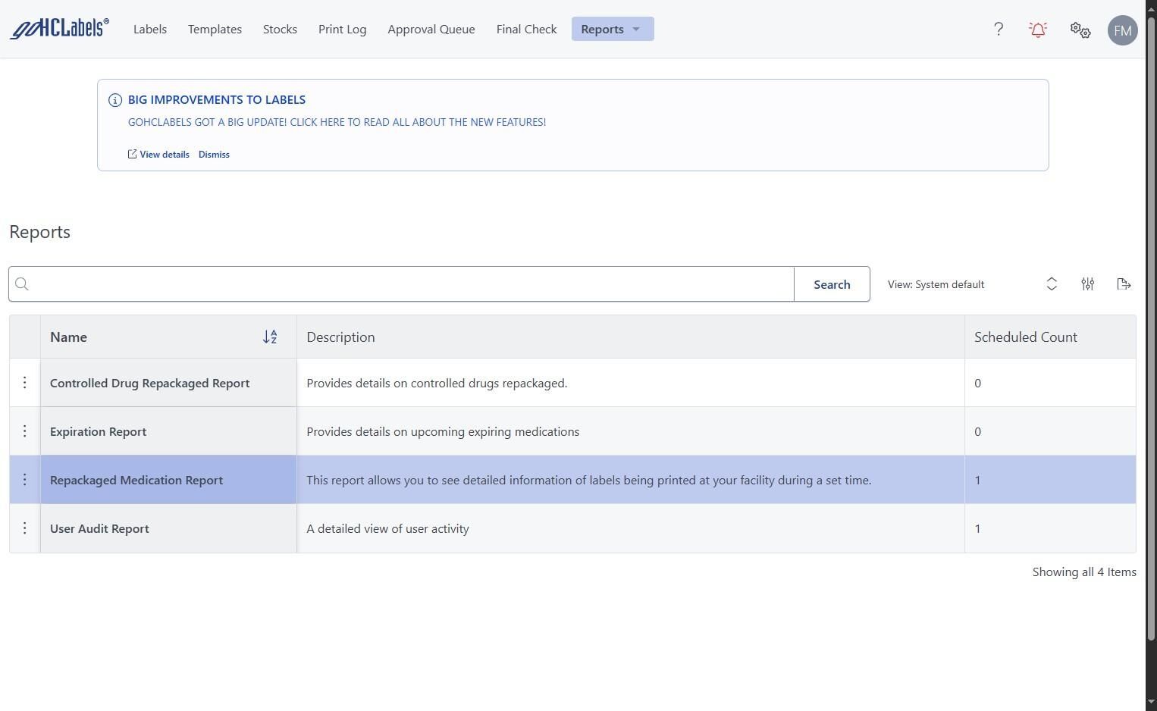
Task: Open row actions for User Audit Report
Action: click(25, 528)
